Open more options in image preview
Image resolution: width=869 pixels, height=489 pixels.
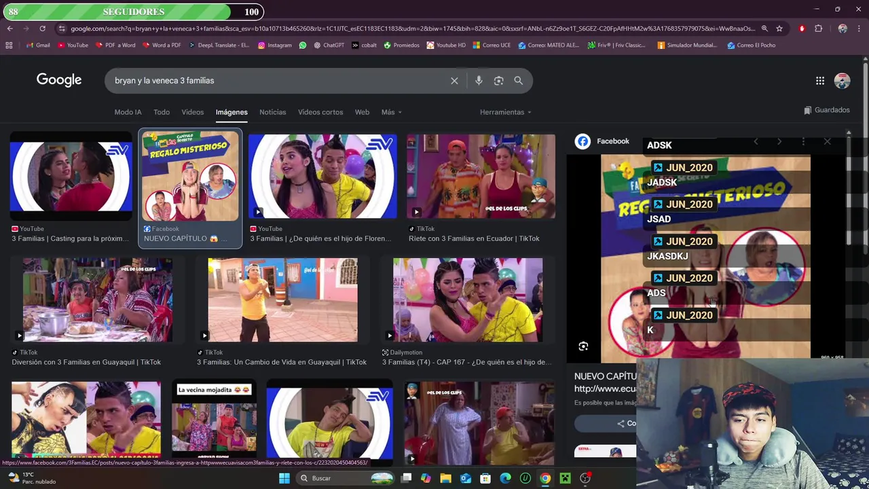coord(803,141)
